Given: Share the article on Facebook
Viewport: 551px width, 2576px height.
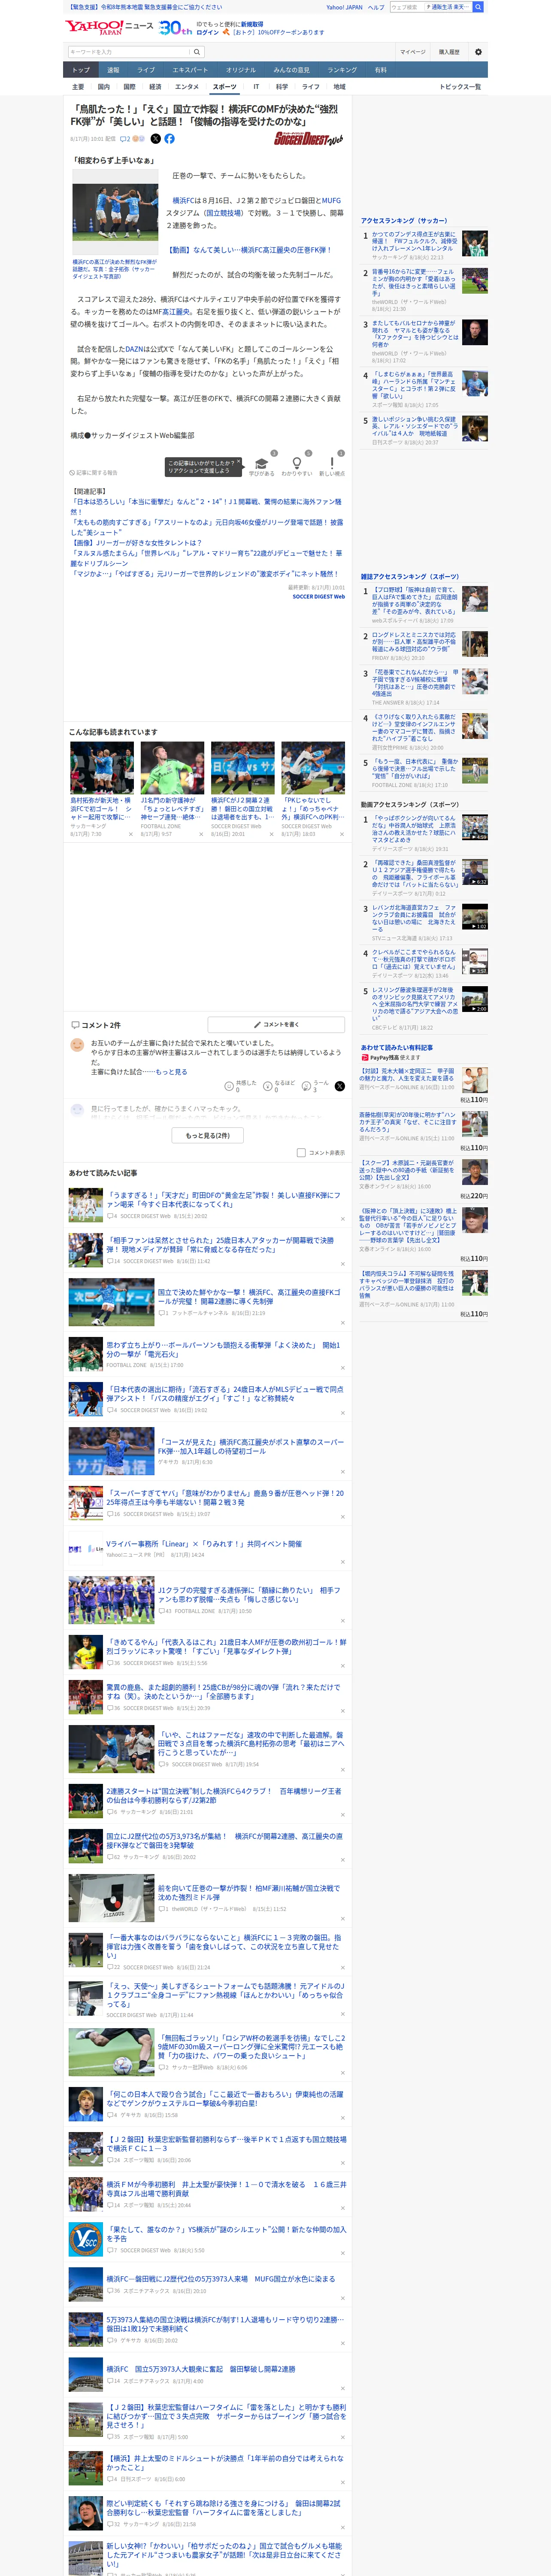Looking at the screenshot, I should coord(169,139).
